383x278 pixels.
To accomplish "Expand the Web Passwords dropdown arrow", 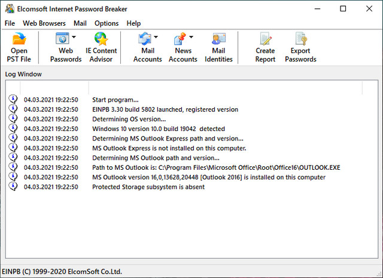I will (74, 37).
